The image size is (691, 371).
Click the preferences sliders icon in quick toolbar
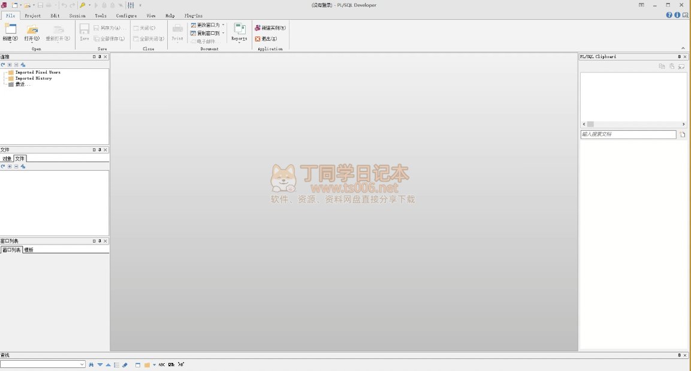pyautogui.click(x=131, y=5)
